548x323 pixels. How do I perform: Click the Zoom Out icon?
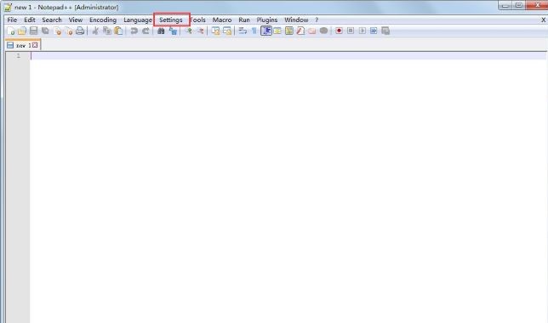[x=200, y=31]
